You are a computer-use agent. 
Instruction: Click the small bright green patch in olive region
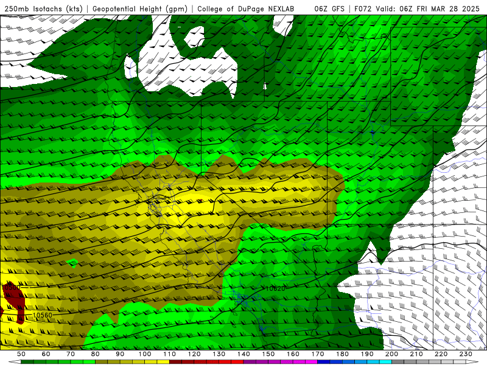[x=72, y=263]
